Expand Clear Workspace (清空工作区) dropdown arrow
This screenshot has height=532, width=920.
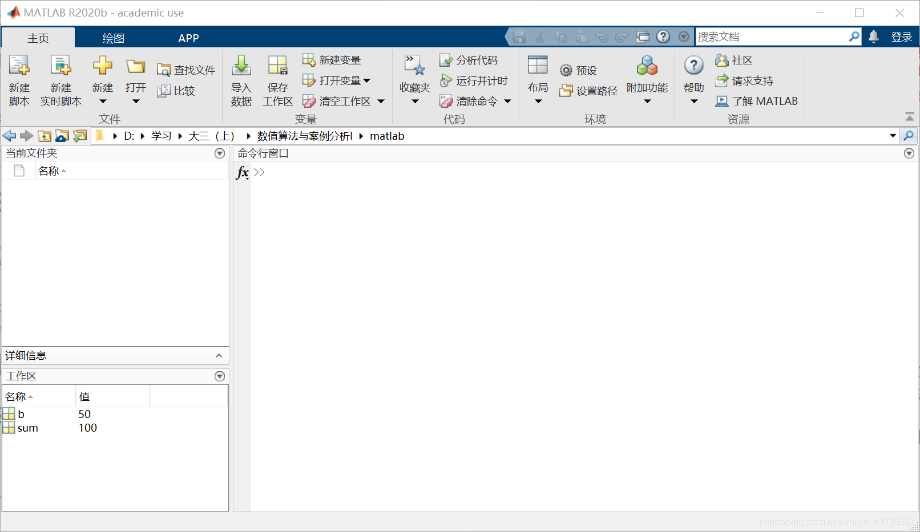pos(381,101)
